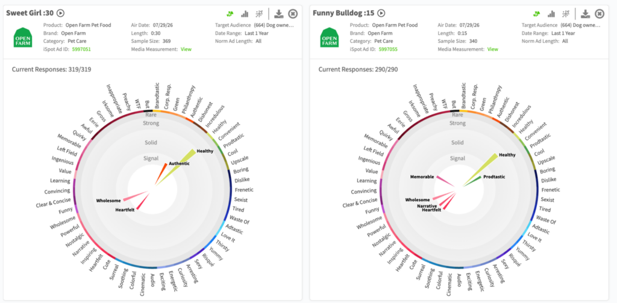
Task: Play the Sweet Girl :30 ad
Action: [60, 13]
